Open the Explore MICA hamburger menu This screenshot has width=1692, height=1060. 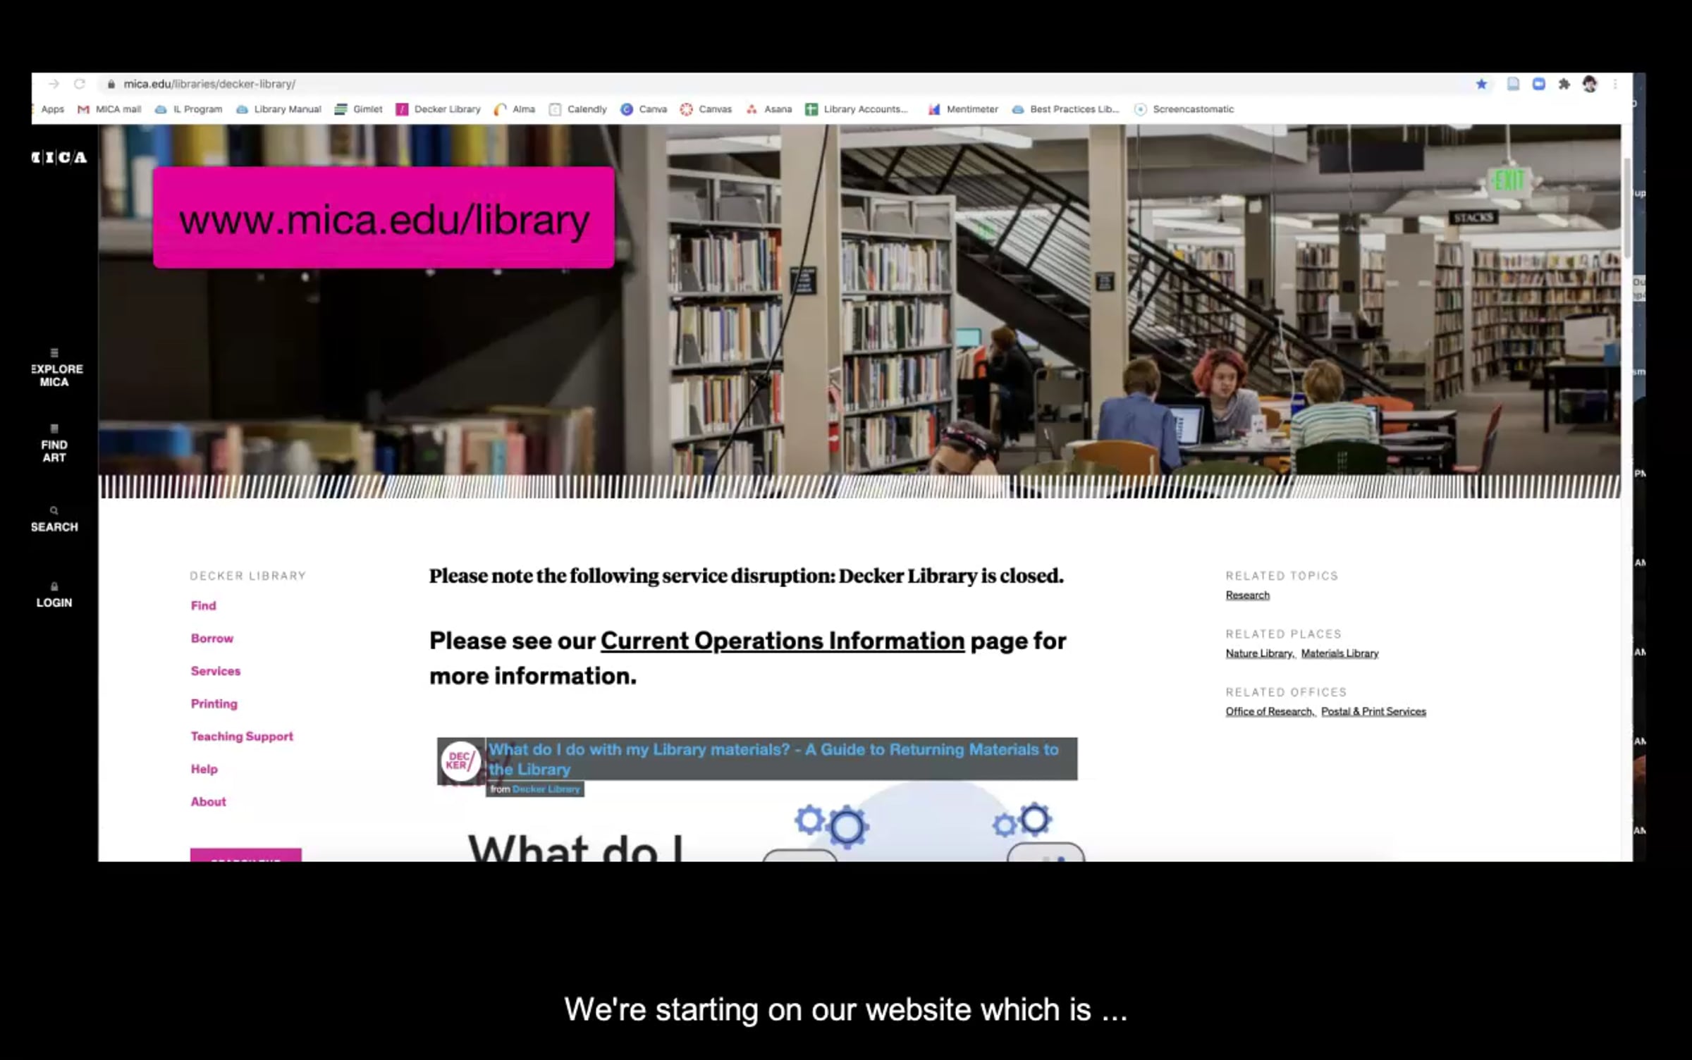(54, 367)
